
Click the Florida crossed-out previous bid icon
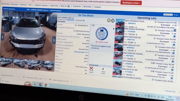point(91,68)
